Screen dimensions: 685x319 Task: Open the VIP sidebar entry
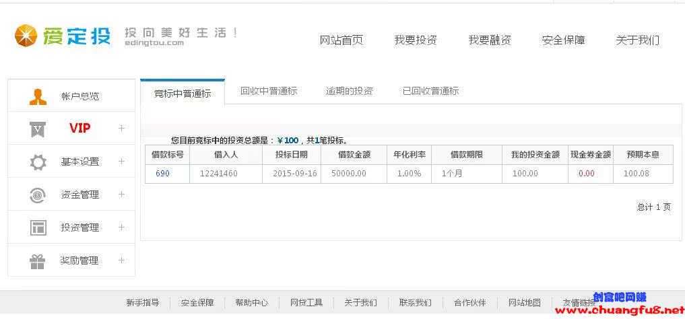coord(80,129)
